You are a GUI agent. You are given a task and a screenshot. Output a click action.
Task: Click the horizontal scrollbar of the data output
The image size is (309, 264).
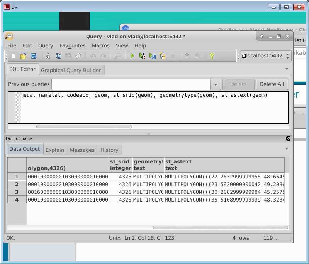(x=220, y=228)
